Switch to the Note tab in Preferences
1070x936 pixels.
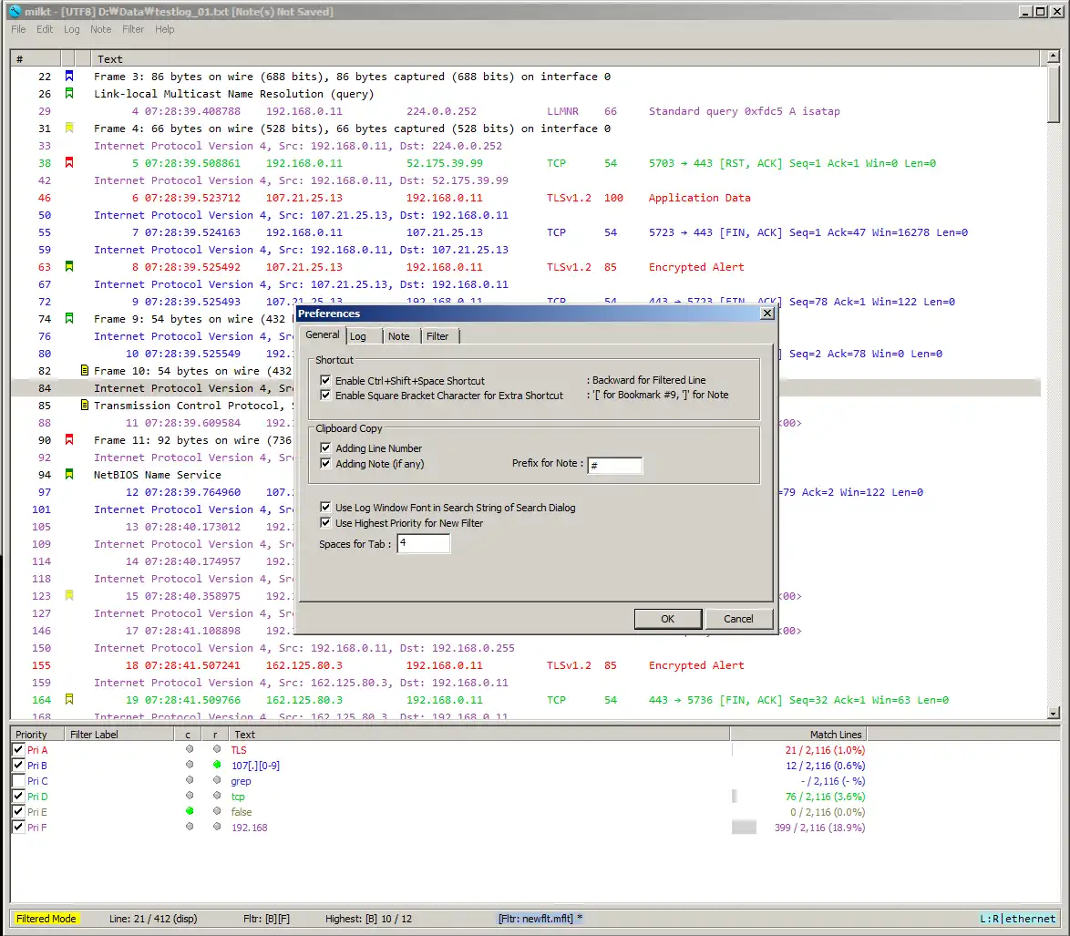pyautogui.click(x=399, y=336)
